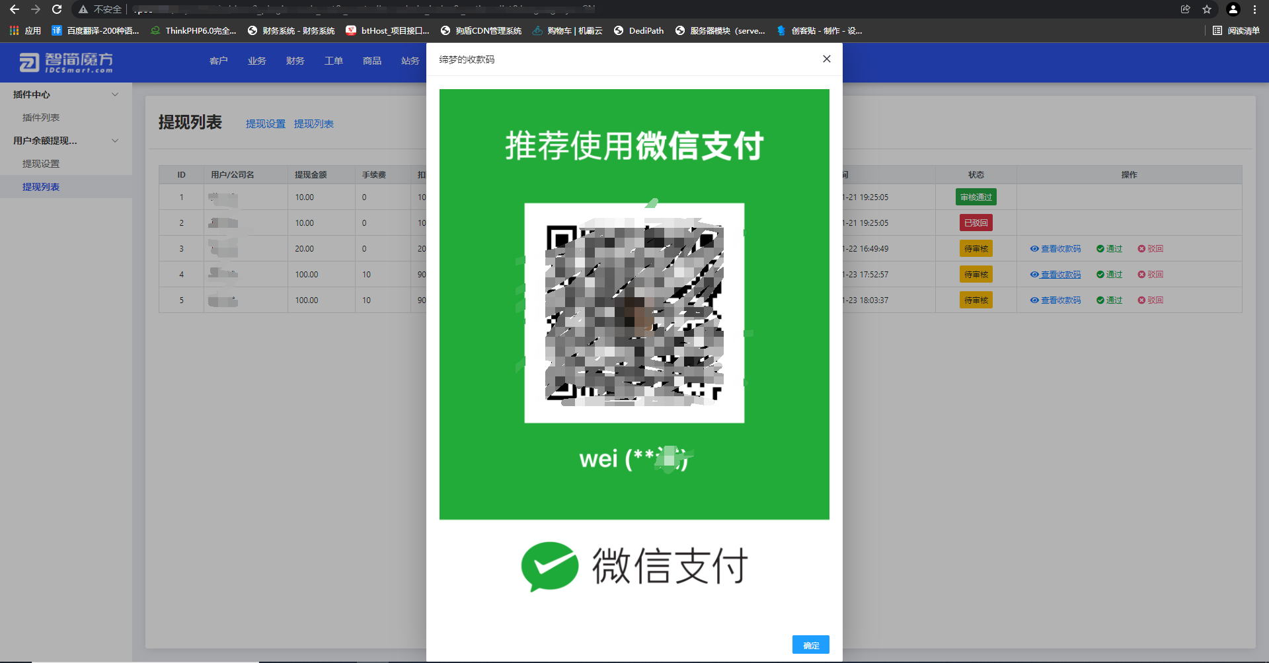
Task: Approve 通过 for the 17:52:57 row
Action: click(x=1109, y=275)
